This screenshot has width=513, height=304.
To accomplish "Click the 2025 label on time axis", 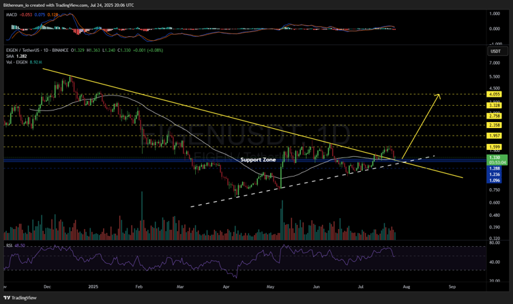I will [93, 288].
